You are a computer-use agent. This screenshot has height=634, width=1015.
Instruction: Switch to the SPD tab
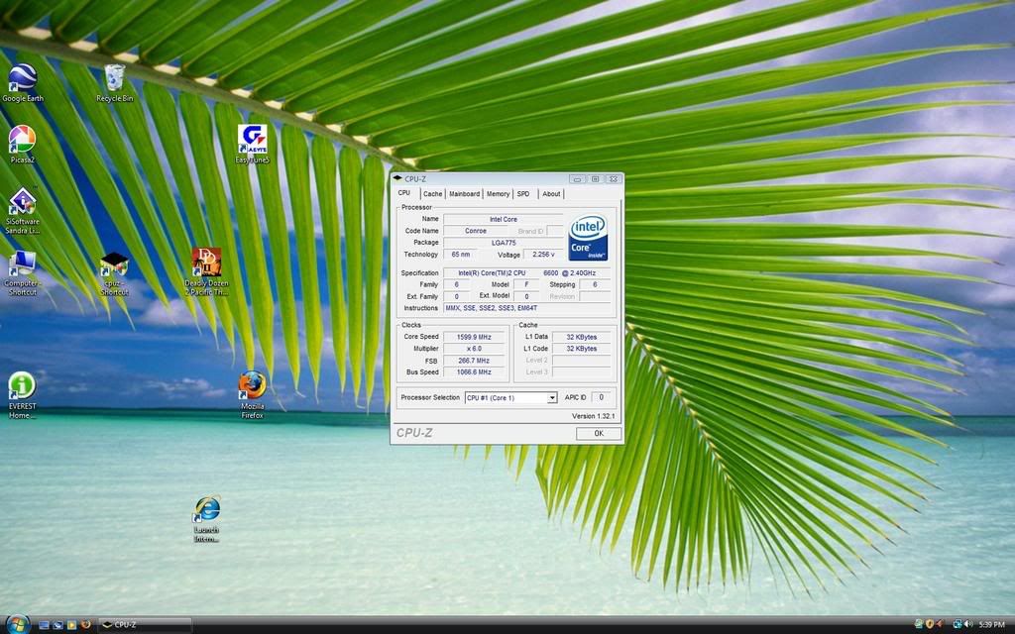click(523, 194)
